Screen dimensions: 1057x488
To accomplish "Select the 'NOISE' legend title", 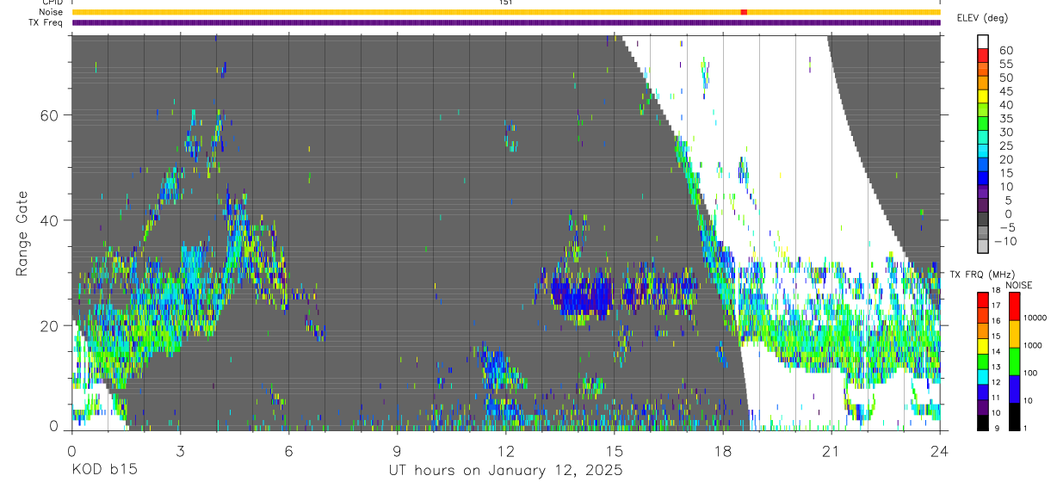I will coord(1018,285).
